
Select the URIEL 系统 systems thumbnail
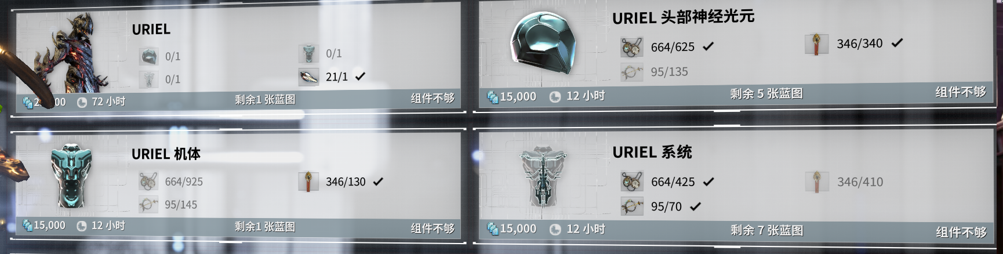[x=543, y=178]
